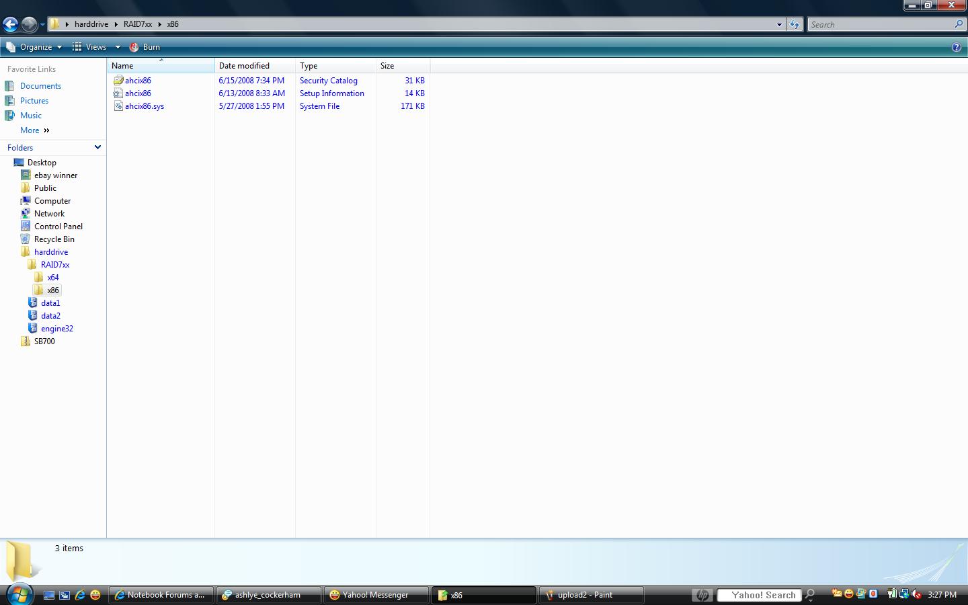
Task: Click the Yahoo! Search taskbar box
Action: 760,595
